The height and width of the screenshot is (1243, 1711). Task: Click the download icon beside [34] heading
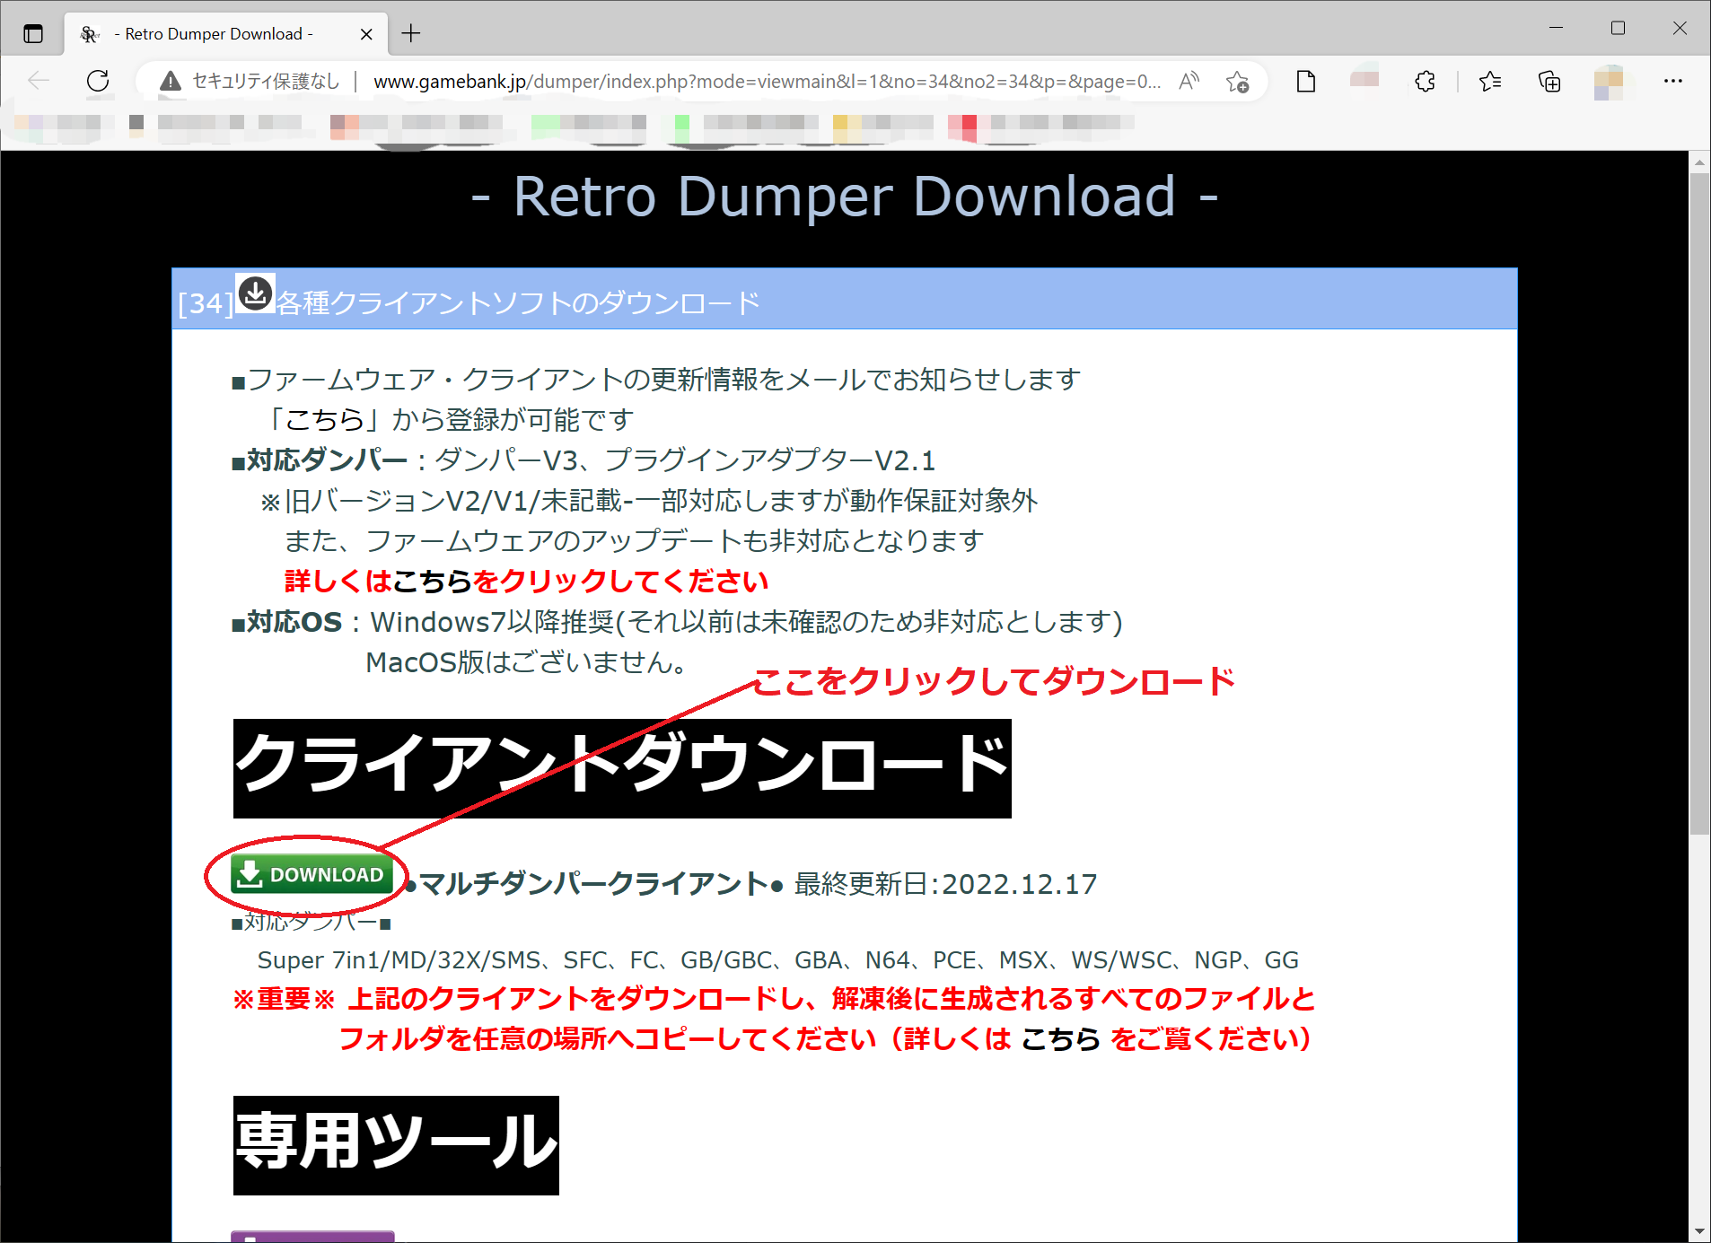click(256, 293)
